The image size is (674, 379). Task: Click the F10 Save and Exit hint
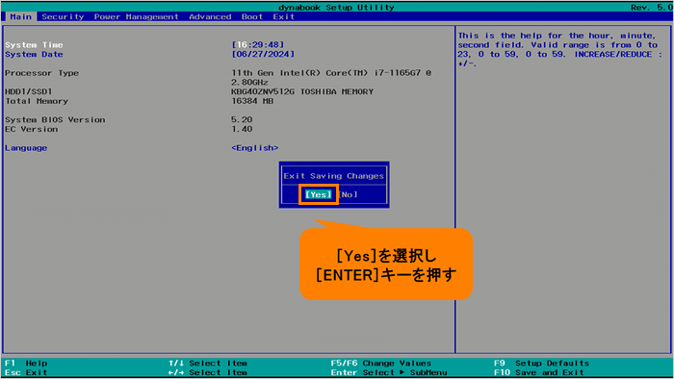tap(539, 372)
